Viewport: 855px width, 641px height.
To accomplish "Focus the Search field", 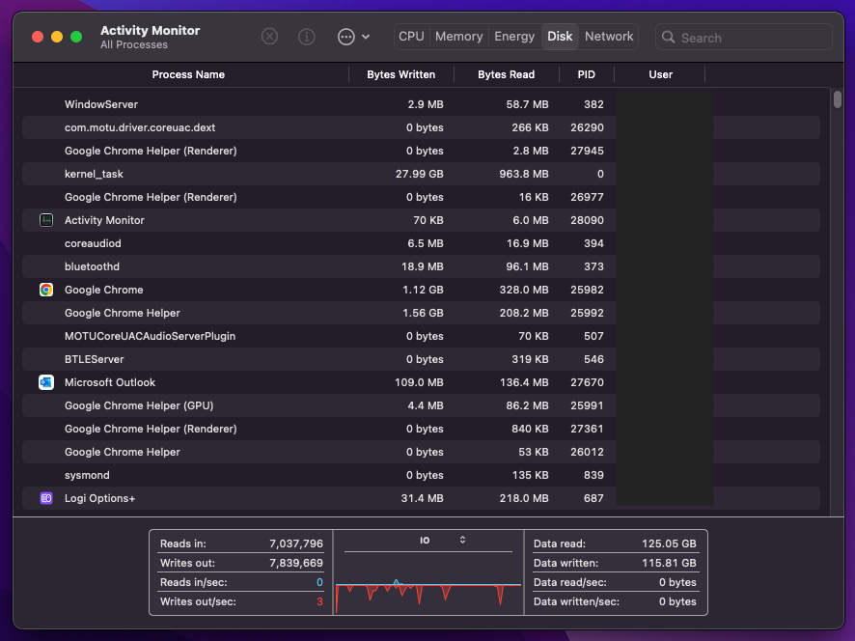I will point(744,37).
